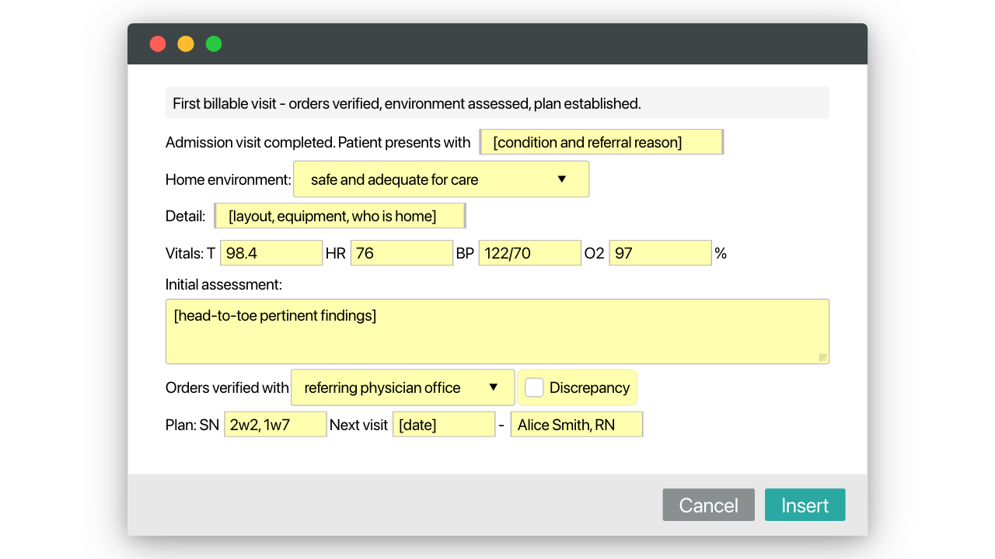Viewport: 995px width, 559px height.
Task: Open the Home environment dropdown
Action: [441, 179]
